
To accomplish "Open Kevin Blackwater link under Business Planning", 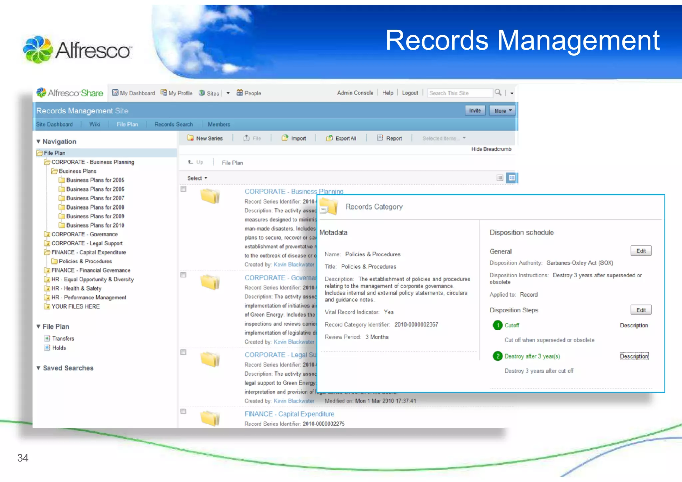I will [294, 264].
